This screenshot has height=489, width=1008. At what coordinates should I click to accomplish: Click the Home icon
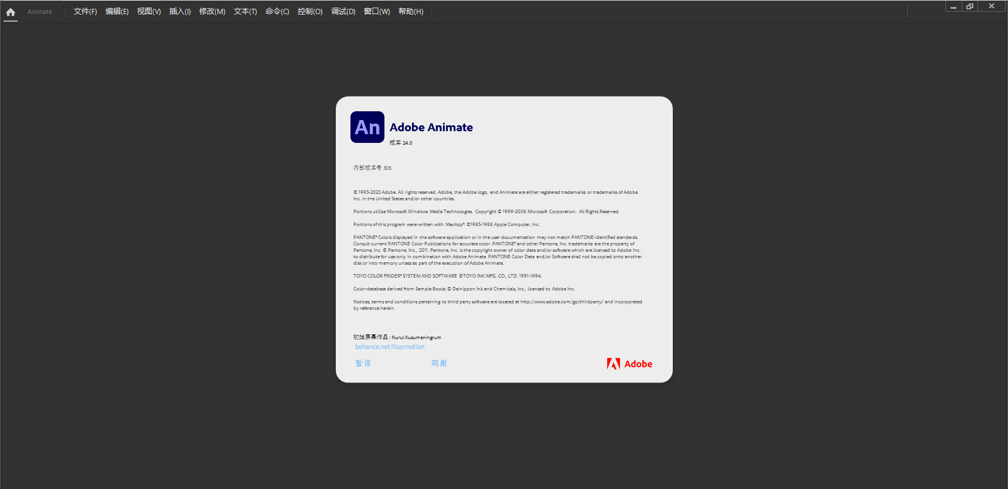11,12
